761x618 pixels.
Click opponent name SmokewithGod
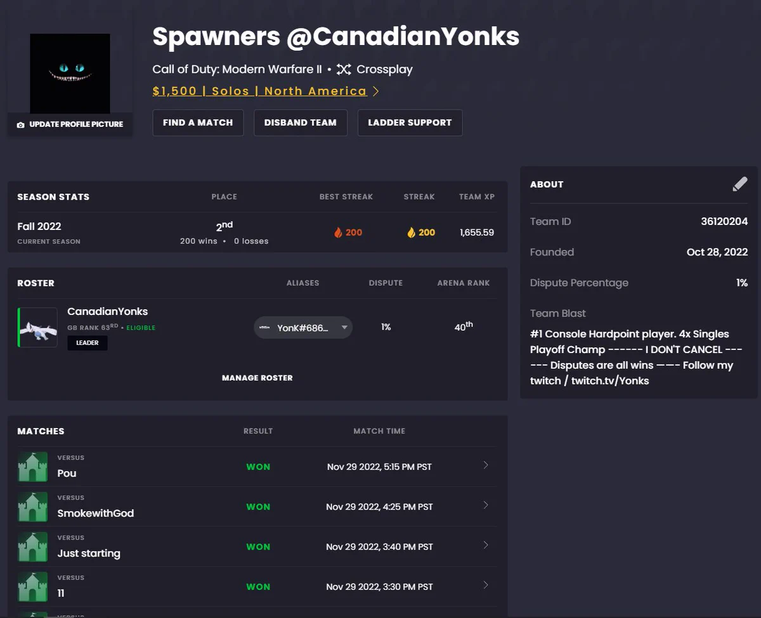click(96, 513)
